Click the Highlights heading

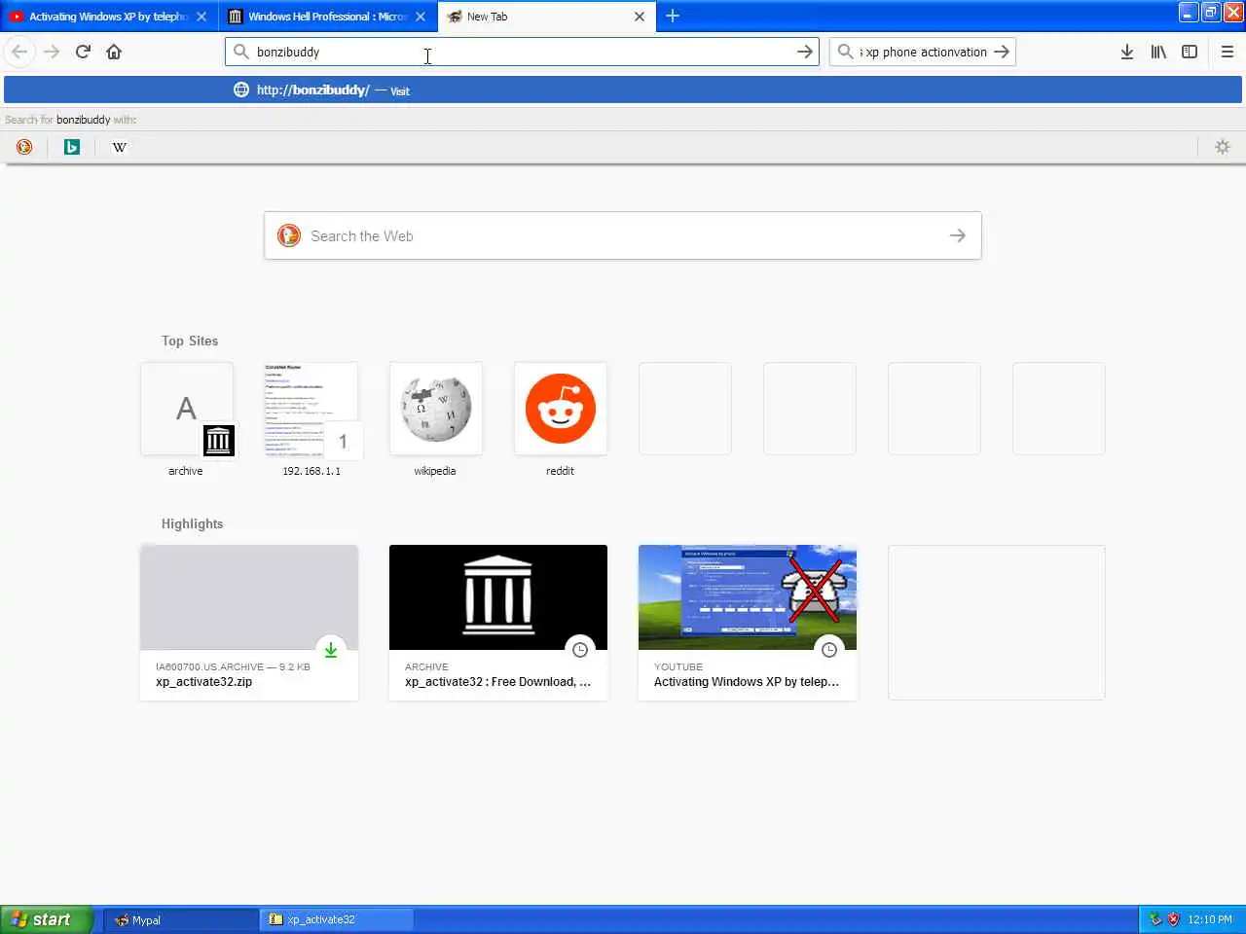click(x=192, y=523)
